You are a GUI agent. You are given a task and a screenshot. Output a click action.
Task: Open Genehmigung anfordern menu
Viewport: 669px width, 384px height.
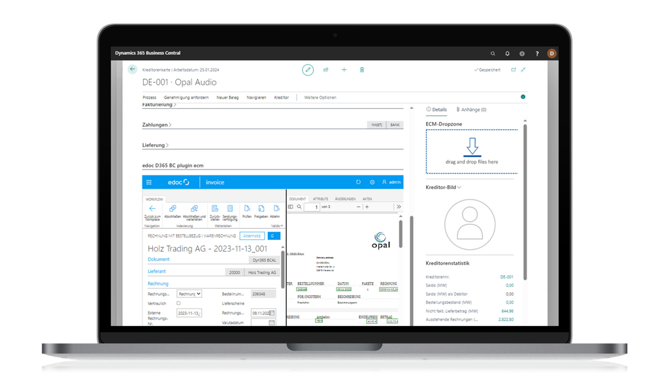coord(186,98)
